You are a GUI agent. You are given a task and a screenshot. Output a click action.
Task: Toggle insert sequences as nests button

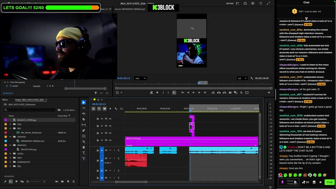pos(93,109)
